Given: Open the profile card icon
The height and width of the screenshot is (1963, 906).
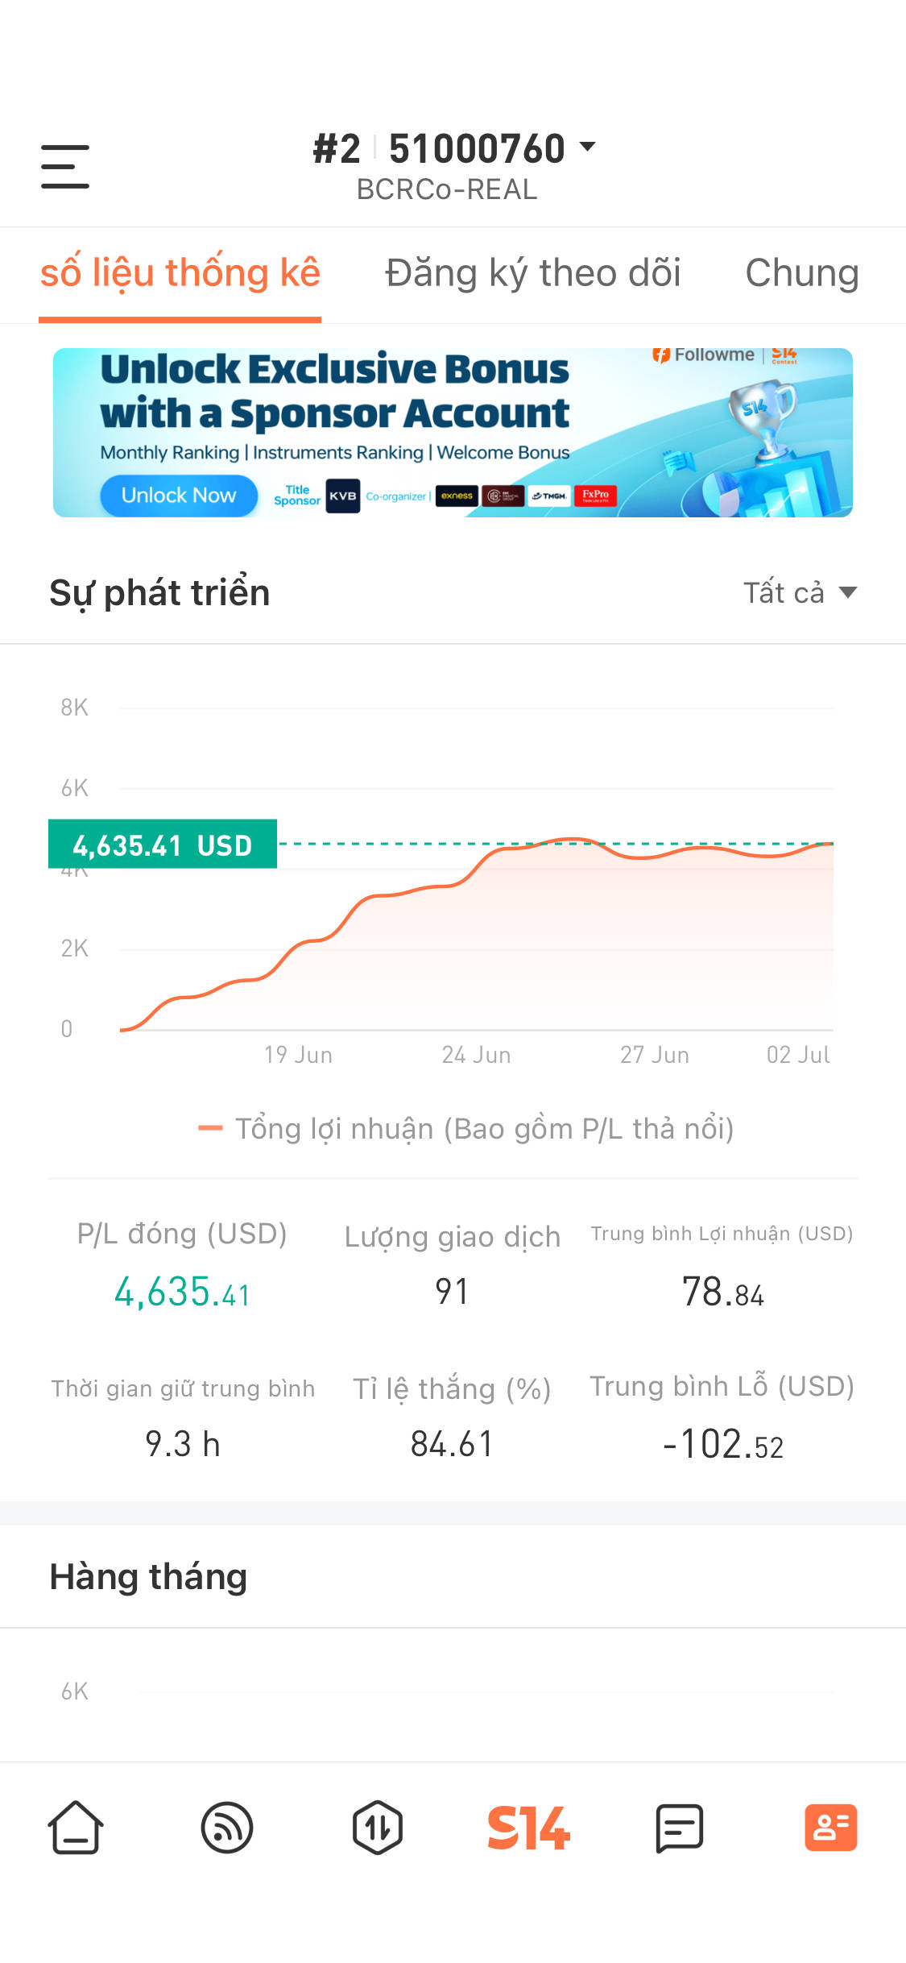Looking at the screenshot, I should click(x=830, y=1828).
